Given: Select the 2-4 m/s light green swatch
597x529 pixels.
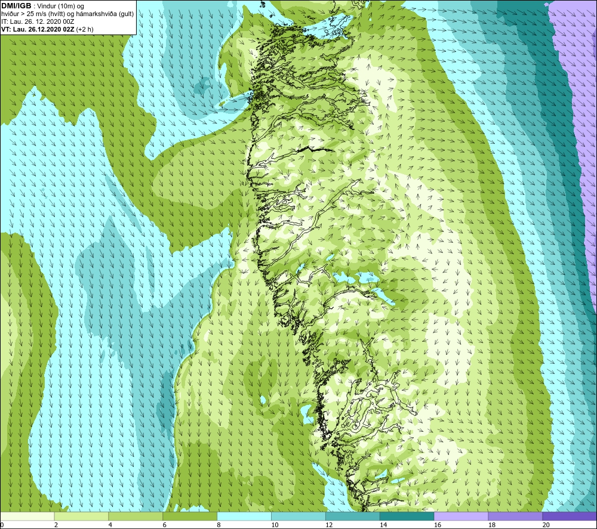Looking at the screenshot, I should pos(81,516).
